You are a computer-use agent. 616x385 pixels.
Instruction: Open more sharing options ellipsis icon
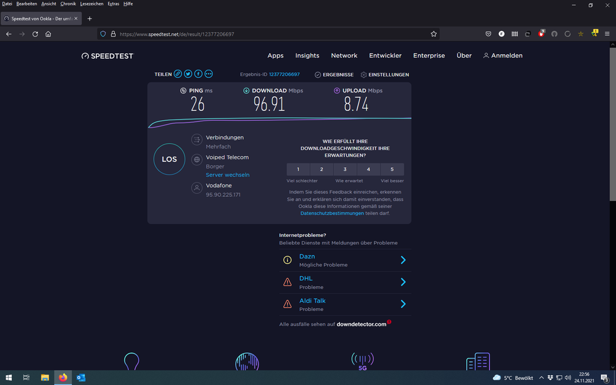[209, 74]
